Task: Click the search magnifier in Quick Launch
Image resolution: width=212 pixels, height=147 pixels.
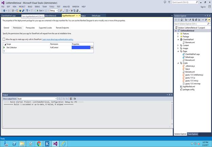Action: pos(197,2)
